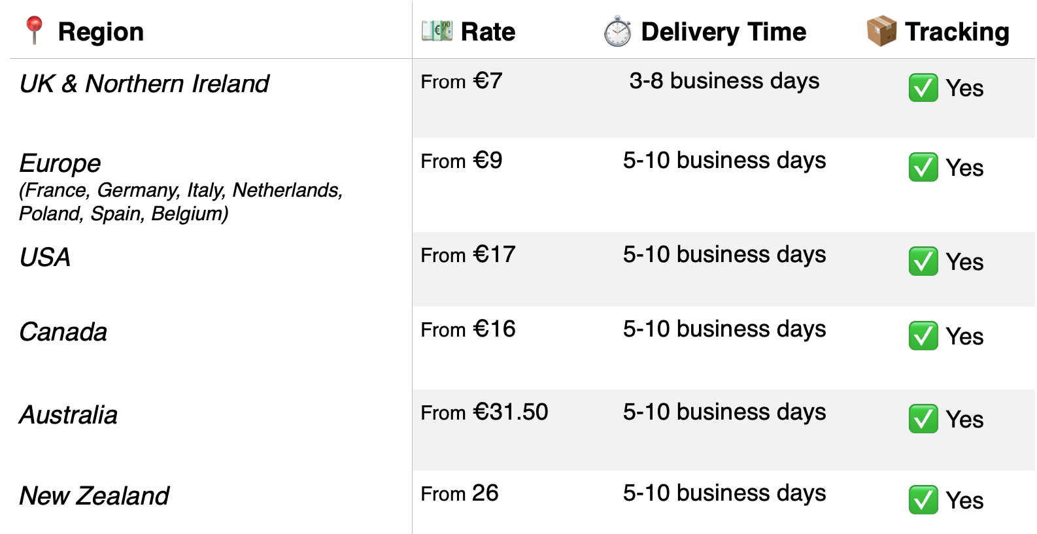Click the stopwatch icon beside Delivery Time

tap(617, 31)
